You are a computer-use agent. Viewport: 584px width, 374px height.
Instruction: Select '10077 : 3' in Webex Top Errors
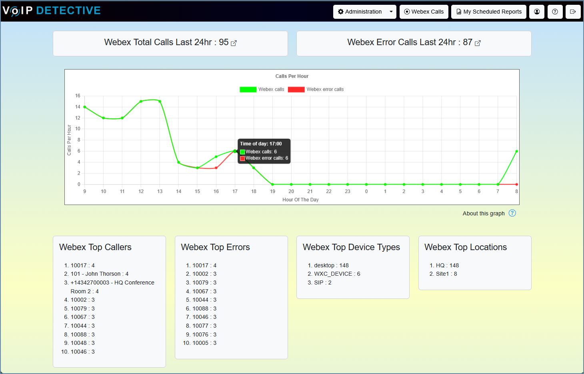click(x=204, y=326)
